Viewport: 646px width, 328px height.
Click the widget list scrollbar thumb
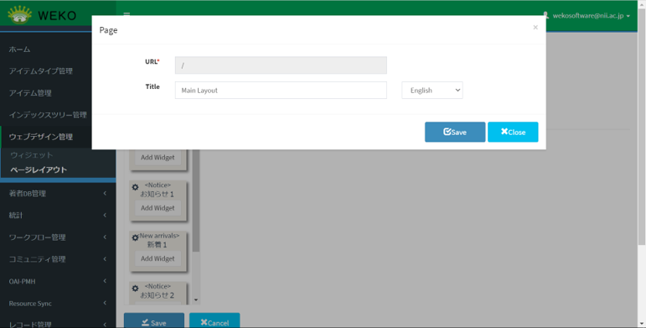click(196, 200)
